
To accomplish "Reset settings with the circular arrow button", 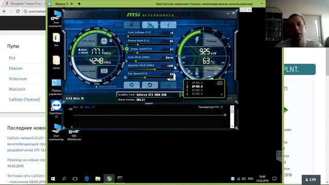I will [x=150, y=85].
